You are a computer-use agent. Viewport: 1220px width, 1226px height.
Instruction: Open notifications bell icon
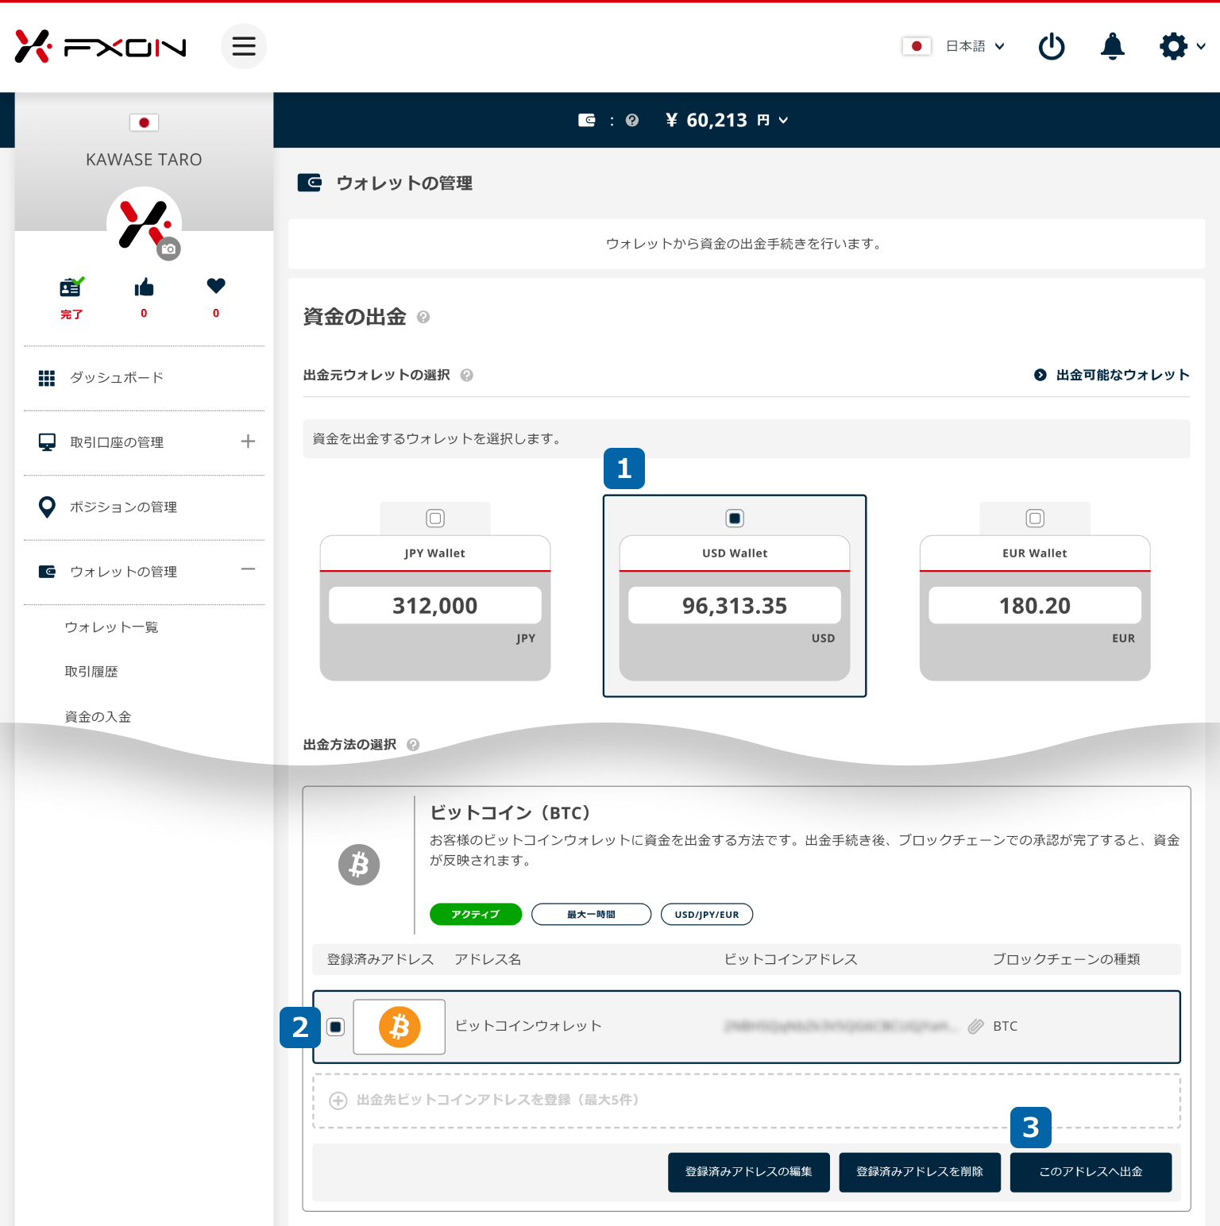coord(1113,46)
